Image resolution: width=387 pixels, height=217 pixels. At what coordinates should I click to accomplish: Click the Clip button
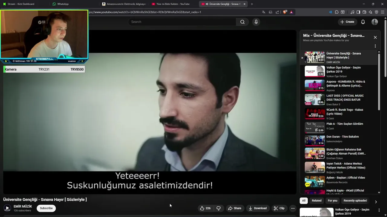[x=279, y=208]
